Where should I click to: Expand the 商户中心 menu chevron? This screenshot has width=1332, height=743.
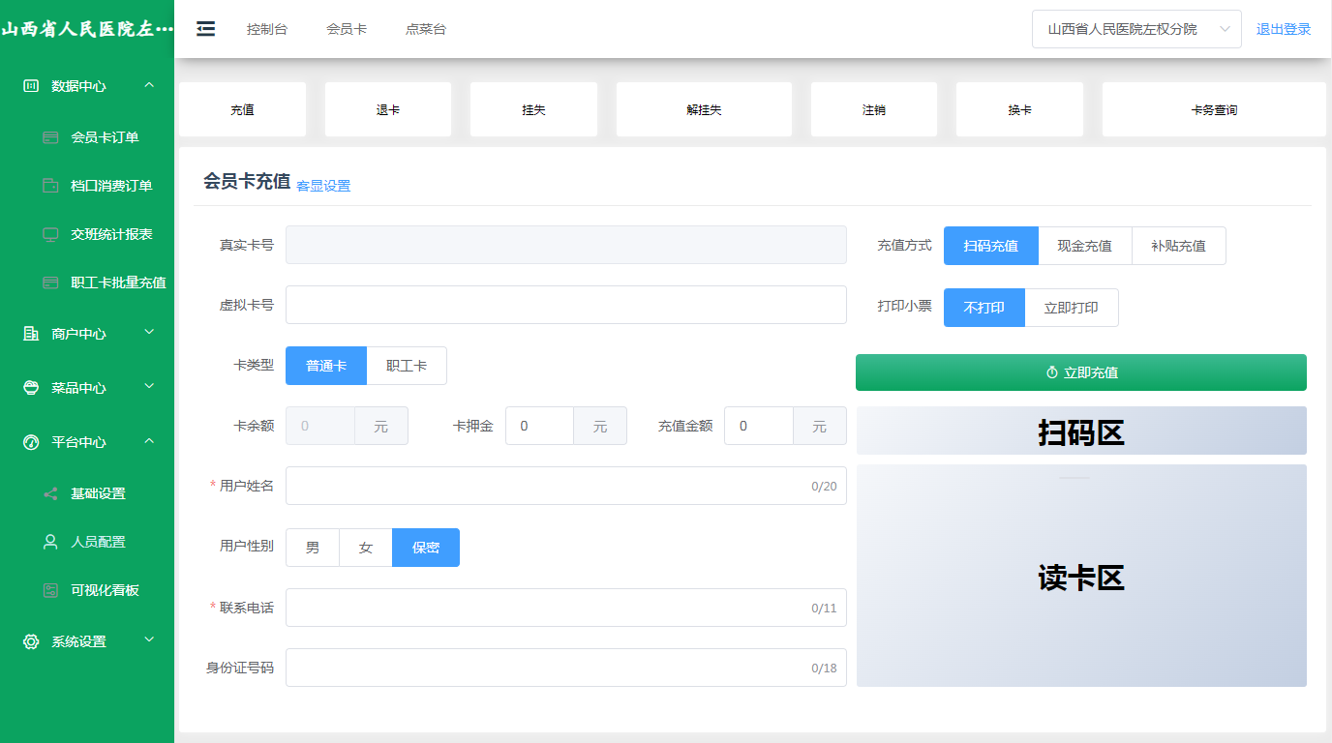149,333
